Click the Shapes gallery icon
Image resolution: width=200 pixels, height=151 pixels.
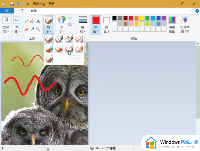(x=62, y=20)
